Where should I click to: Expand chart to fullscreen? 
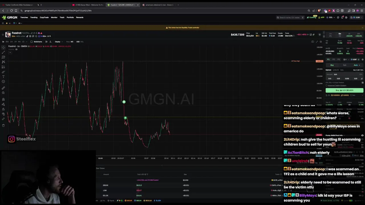pyautogui.click(x=317, y=42)
